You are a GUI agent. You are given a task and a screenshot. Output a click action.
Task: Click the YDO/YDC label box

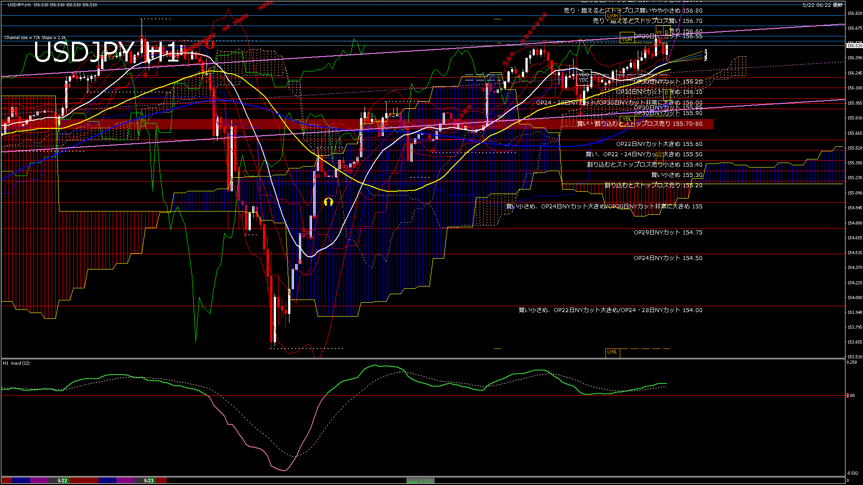point(583,77)
